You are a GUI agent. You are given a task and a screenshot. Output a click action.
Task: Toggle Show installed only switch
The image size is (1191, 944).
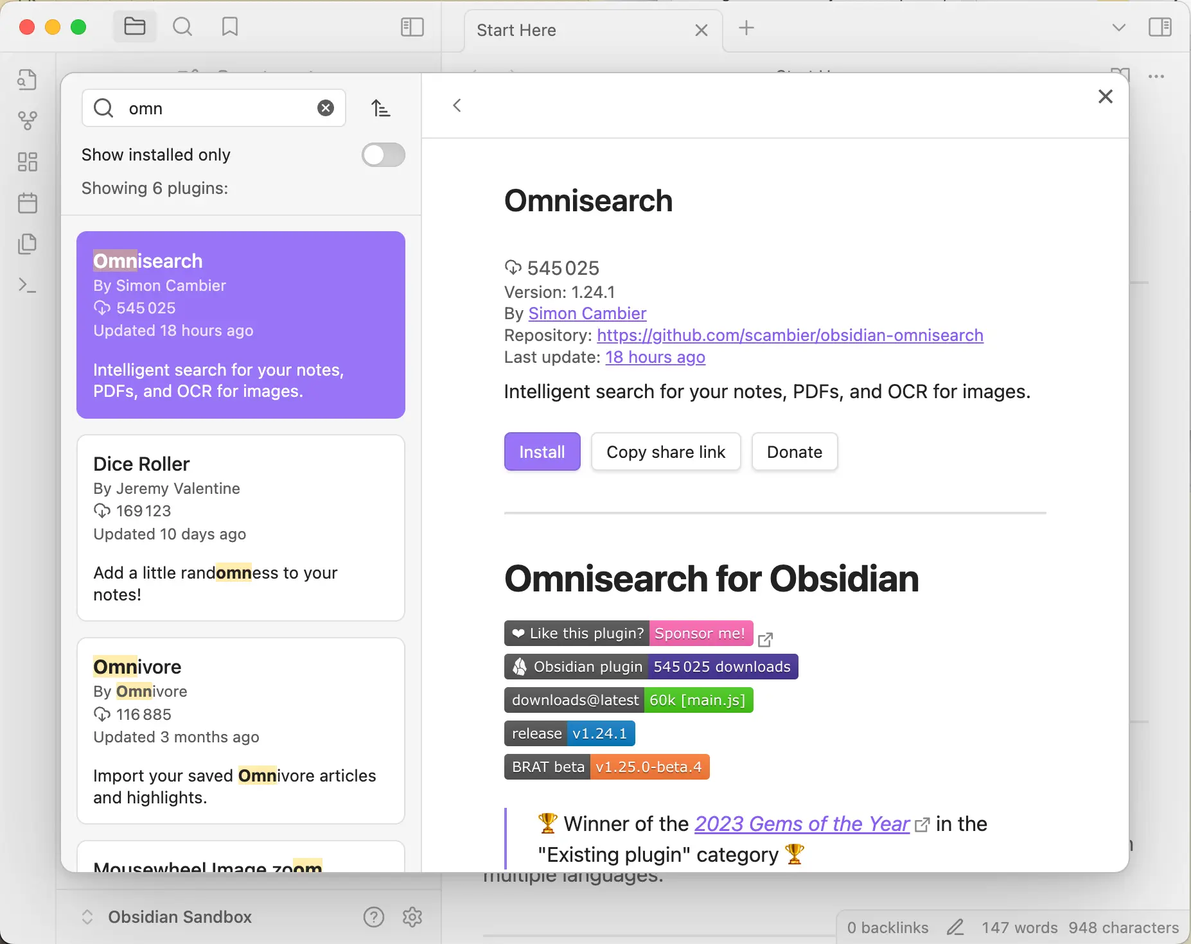tap(383, 155)
